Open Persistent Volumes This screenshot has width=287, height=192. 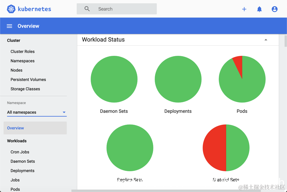[28, 79]
